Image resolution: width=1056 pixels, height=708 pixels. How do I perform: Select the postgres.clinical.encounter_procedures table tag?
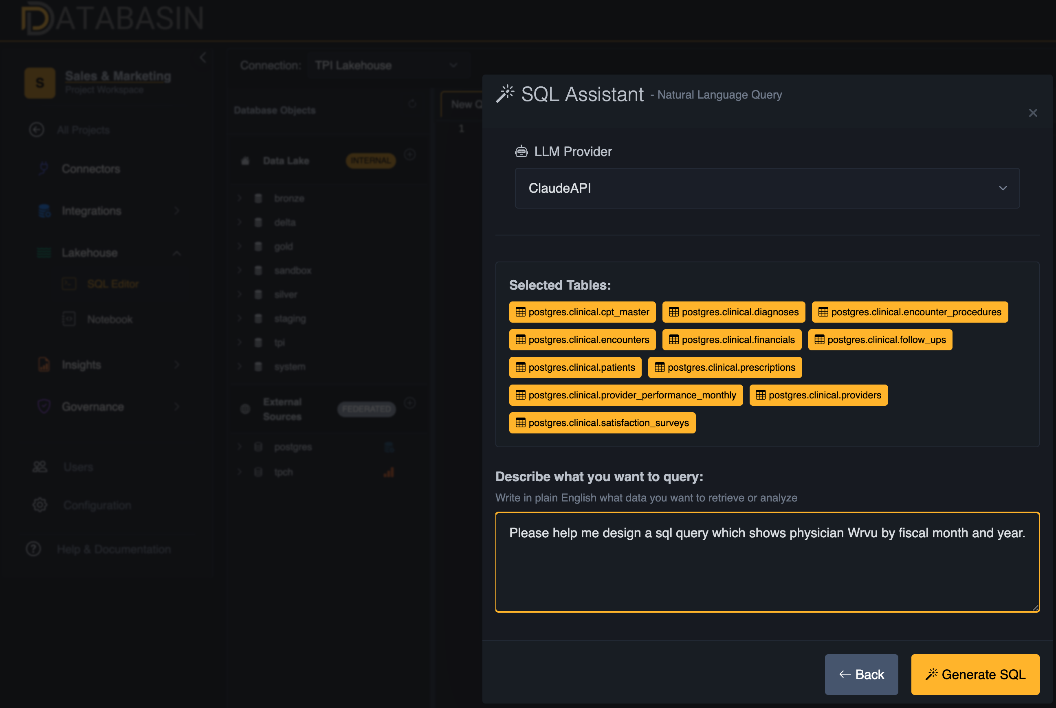[x=909, y=312]
